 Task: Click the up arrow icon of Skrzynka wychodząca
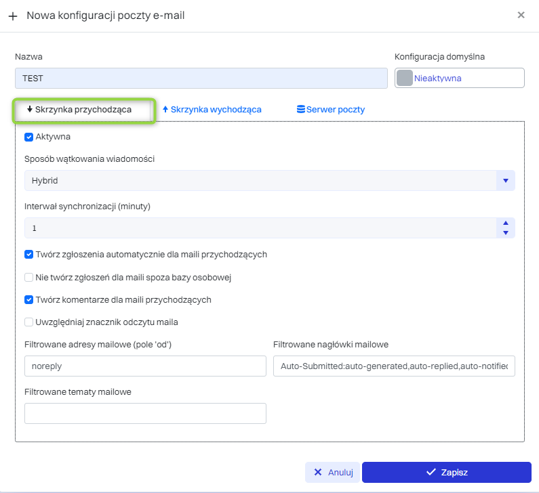[x=165, y=109]
